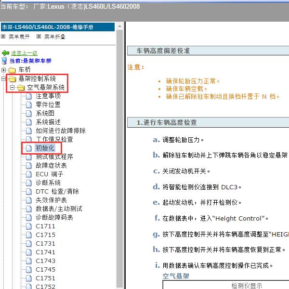Select the 车桥 folder icon
This screenshot has height=289, width=289.
(x=12, y=70)
